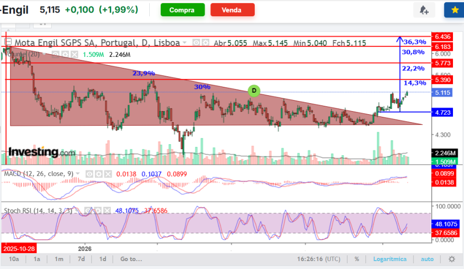This screenshot has height=269, width=464.
Task: Click the 0.0899 MACD axis label
Action: 444,173
